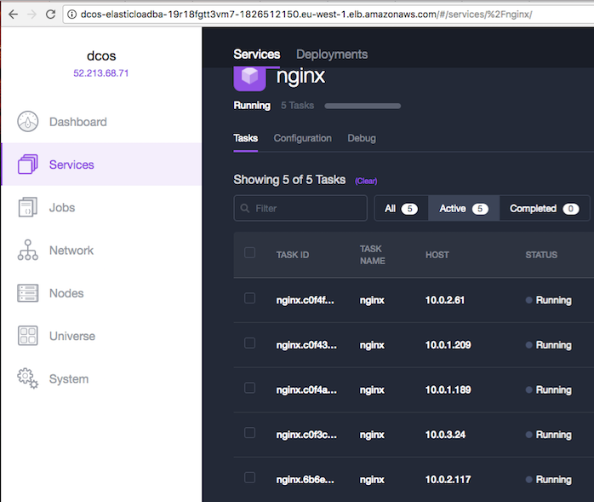The width and height of the screenshot is (594, 502).
Task: Show All tasks filter button
Action: (401, 208)
